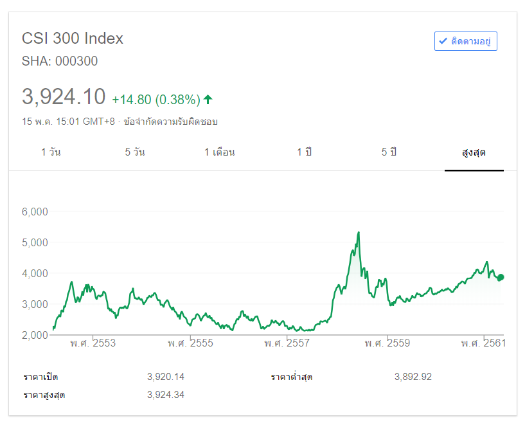Choose the สูงสุด max range tab
The width and height of the screenshot is (525, 425).
point(474,152)
